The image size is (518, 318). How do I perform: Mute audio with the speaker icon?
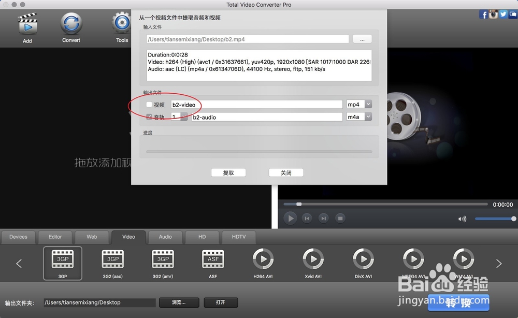[x=462, y=219]
